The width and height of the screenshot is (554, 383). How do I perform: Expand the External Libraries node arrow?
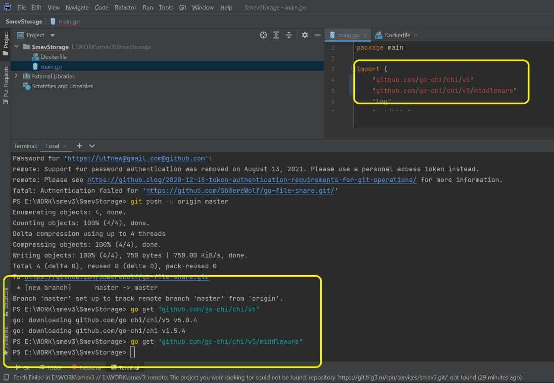tap(16, 76)
